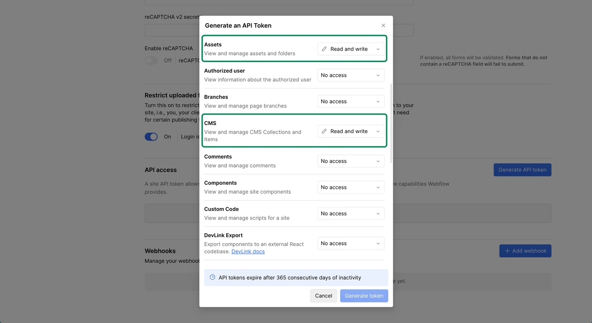Viewport: 592px width, 323px height.
Task: Open the DevLink docs link
Action: [248, 251]
